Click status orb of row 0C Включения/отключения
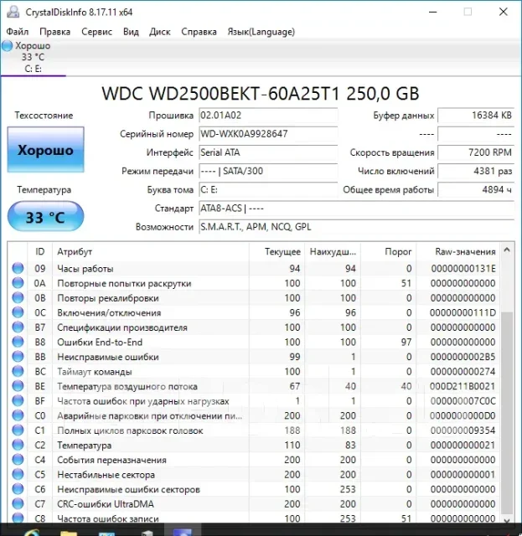The height and width of the screenshot is (536, 522). tap(18, 312)
